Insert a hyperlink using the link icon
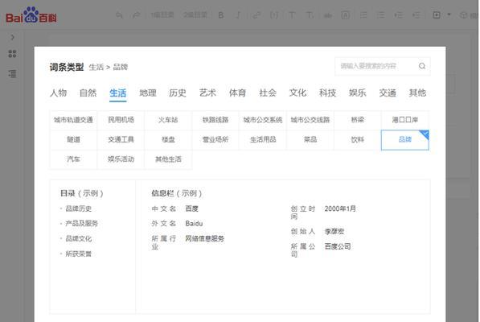 256,15
